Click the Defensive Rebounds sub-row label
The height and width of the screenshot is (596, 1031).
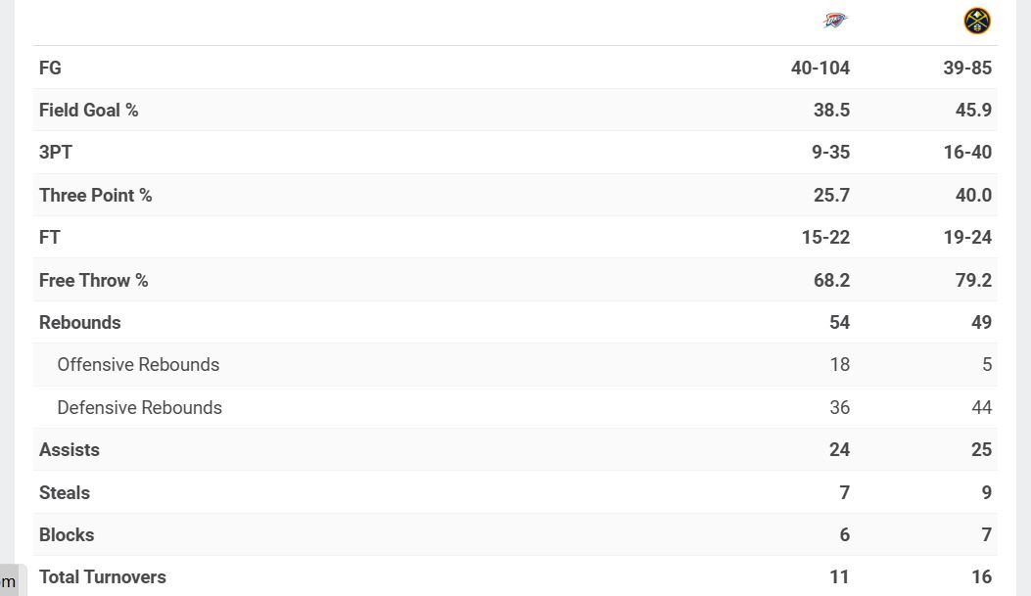coord(139,407)
